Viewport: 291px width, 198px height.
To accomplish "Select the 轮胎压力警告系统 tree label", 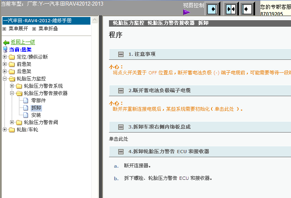I will [44, 86].
